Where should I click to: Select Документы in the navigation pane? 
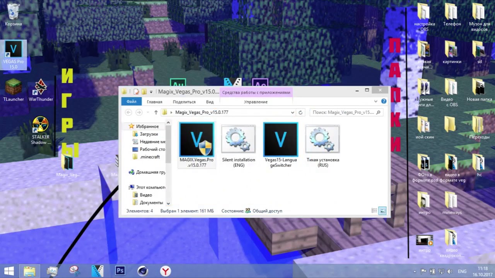[x=148, y=202]
